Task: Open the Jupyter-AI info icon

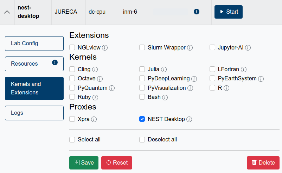Action: coord(248,48)
